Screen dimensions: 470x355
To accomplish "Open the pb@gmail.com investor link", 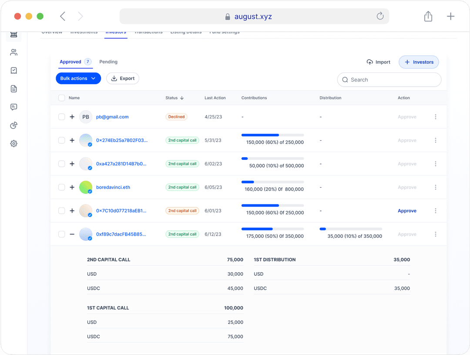I will click(x=112, y=117).
